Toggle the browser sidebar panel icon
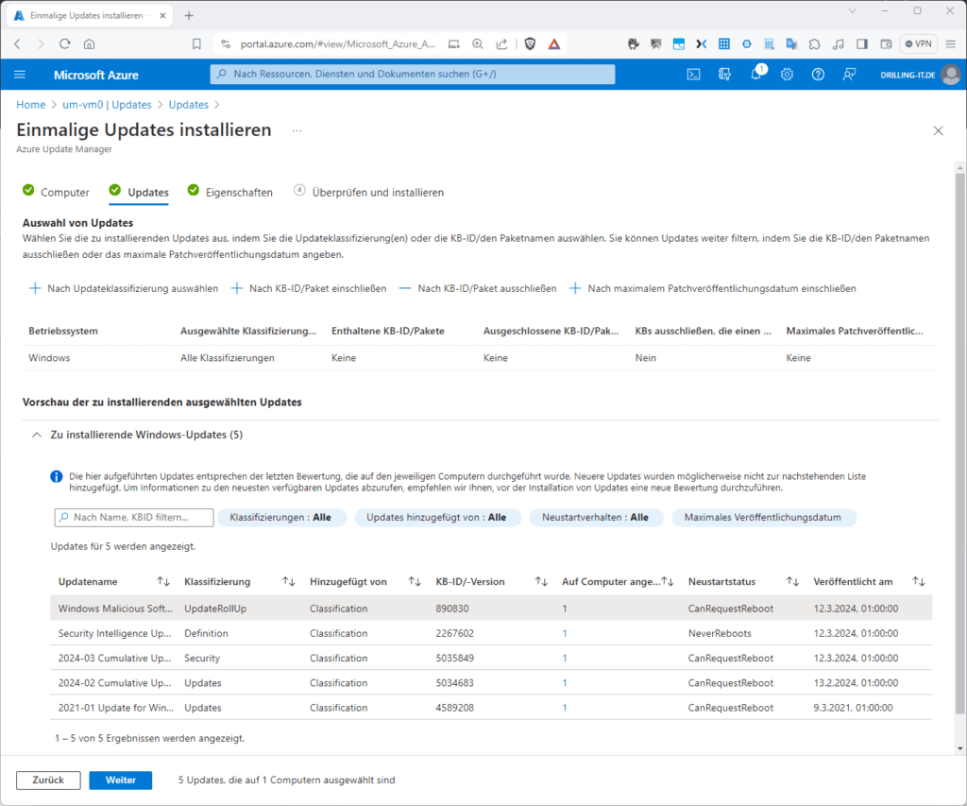Image resolution: width=967 pixels, height=806 pixels. [x=862, y=43]
